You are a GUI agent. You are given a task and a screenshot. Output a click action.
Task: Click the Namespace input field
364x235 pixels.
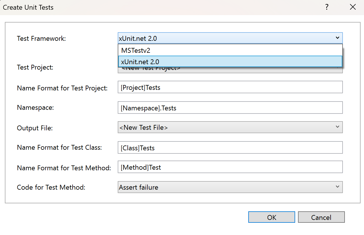230,108
